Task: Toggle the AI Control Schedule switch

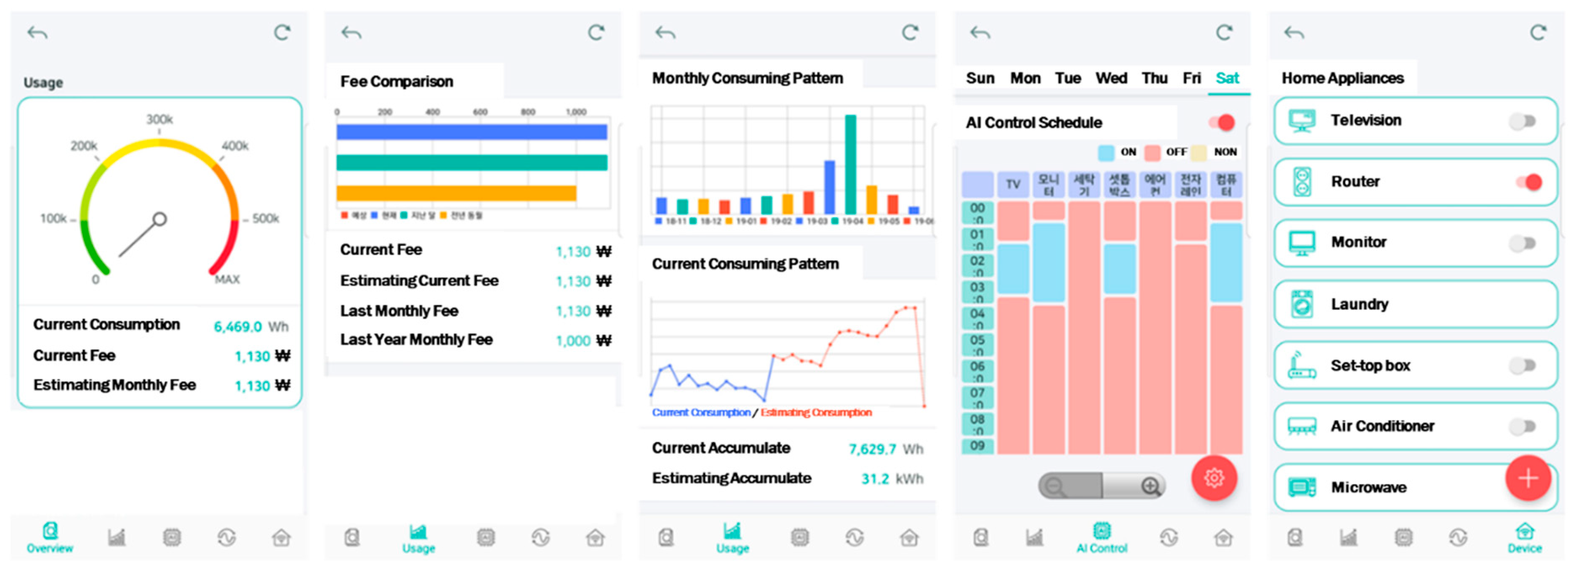Action: click(x=1222, y=122)
